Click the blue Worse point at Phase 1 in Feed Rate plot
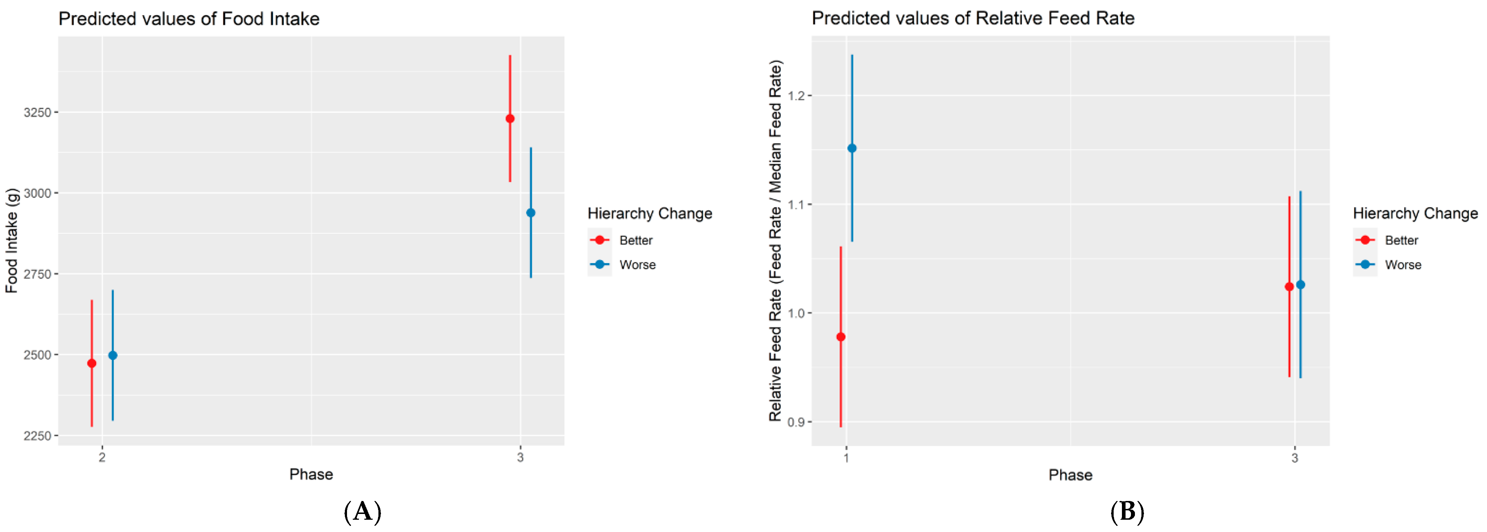The width and height of the screenshot is (1487, 532). (852, 148)
